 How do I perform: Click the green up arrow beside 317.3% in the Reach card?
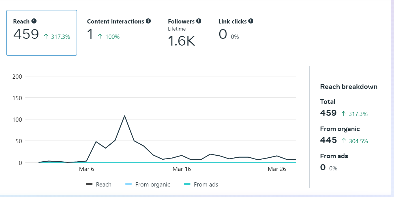[x=46, y=37]
